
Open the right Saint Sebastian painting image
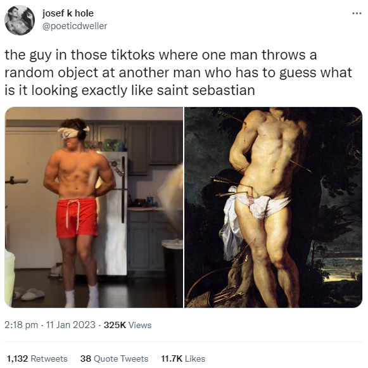coord(273,207)
